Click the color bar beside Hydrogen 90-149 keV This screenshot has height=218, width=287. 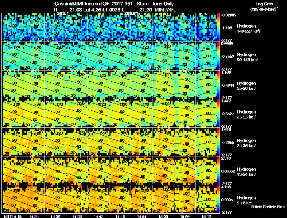tap(218, 56)
